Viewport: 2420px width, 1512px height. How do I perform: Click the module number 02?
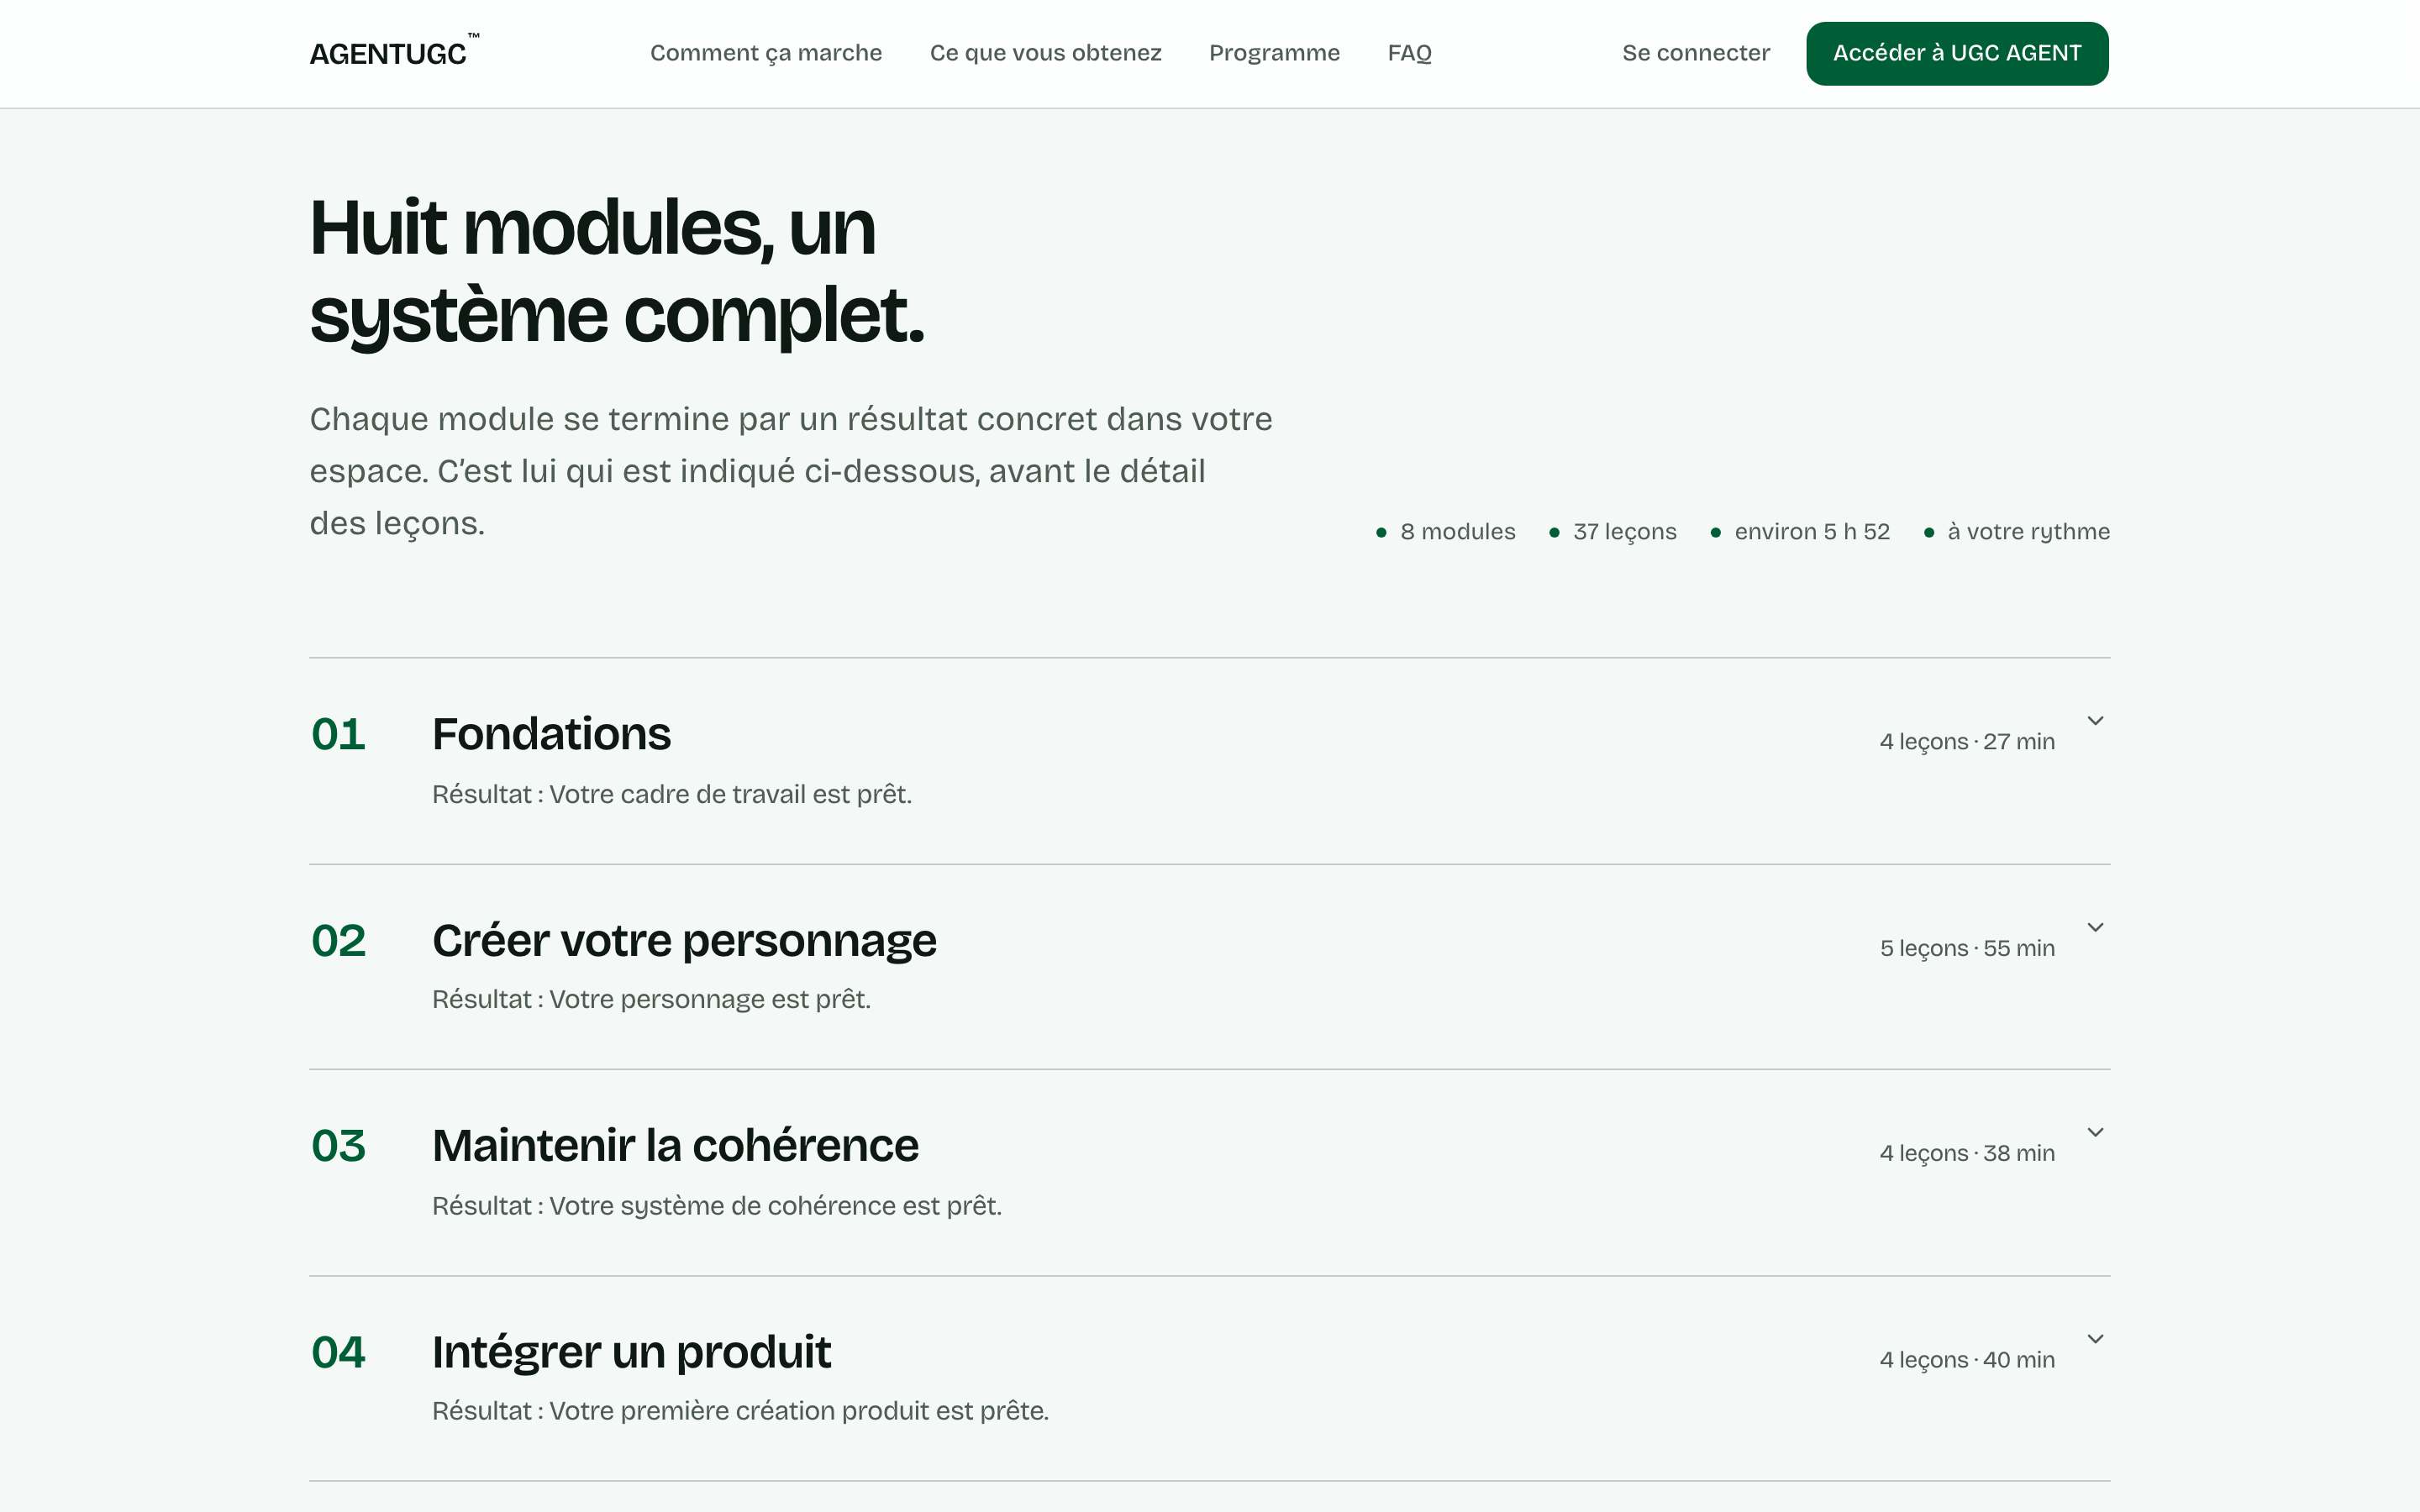pyautogui.click(x=338, y=941)
